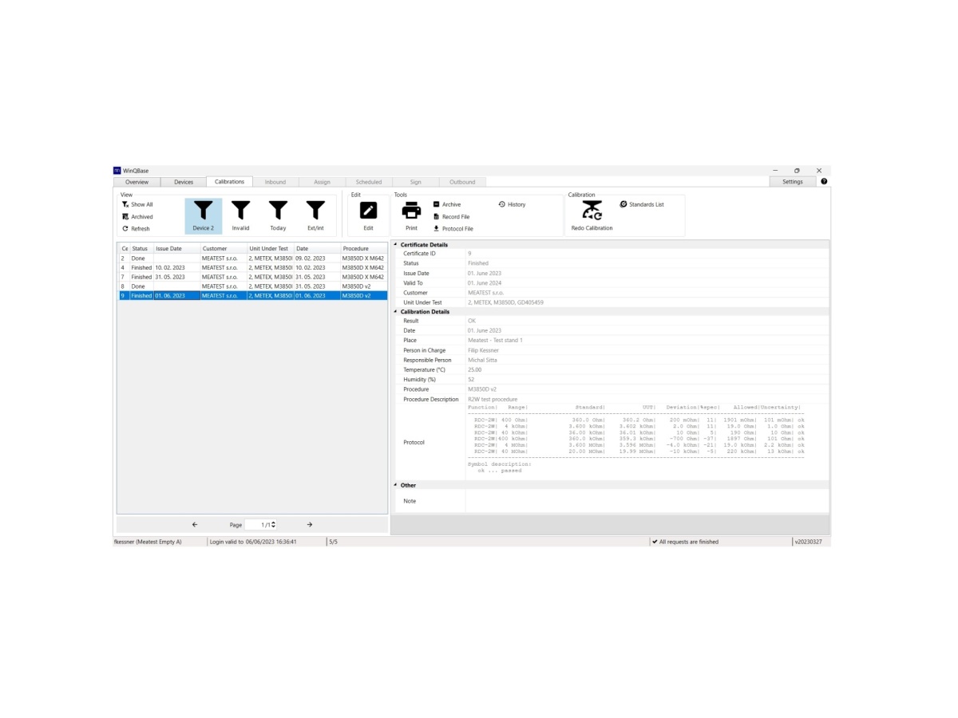Switch to the Devices tab

pos(184,182)
